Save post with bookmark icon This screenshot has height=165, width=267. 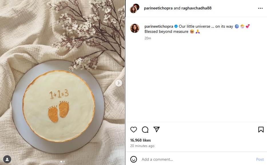[261, 130]
